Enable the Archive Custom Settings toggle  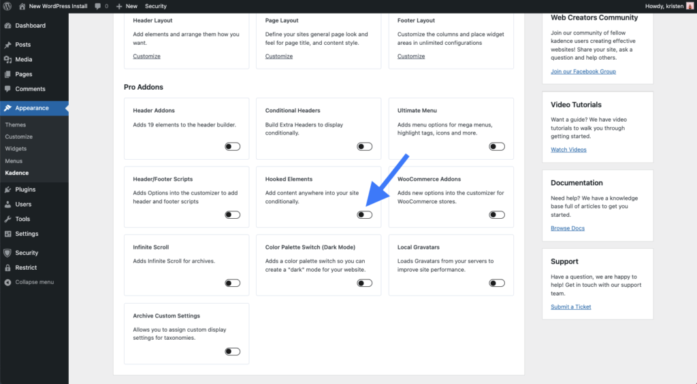(233, 351)
